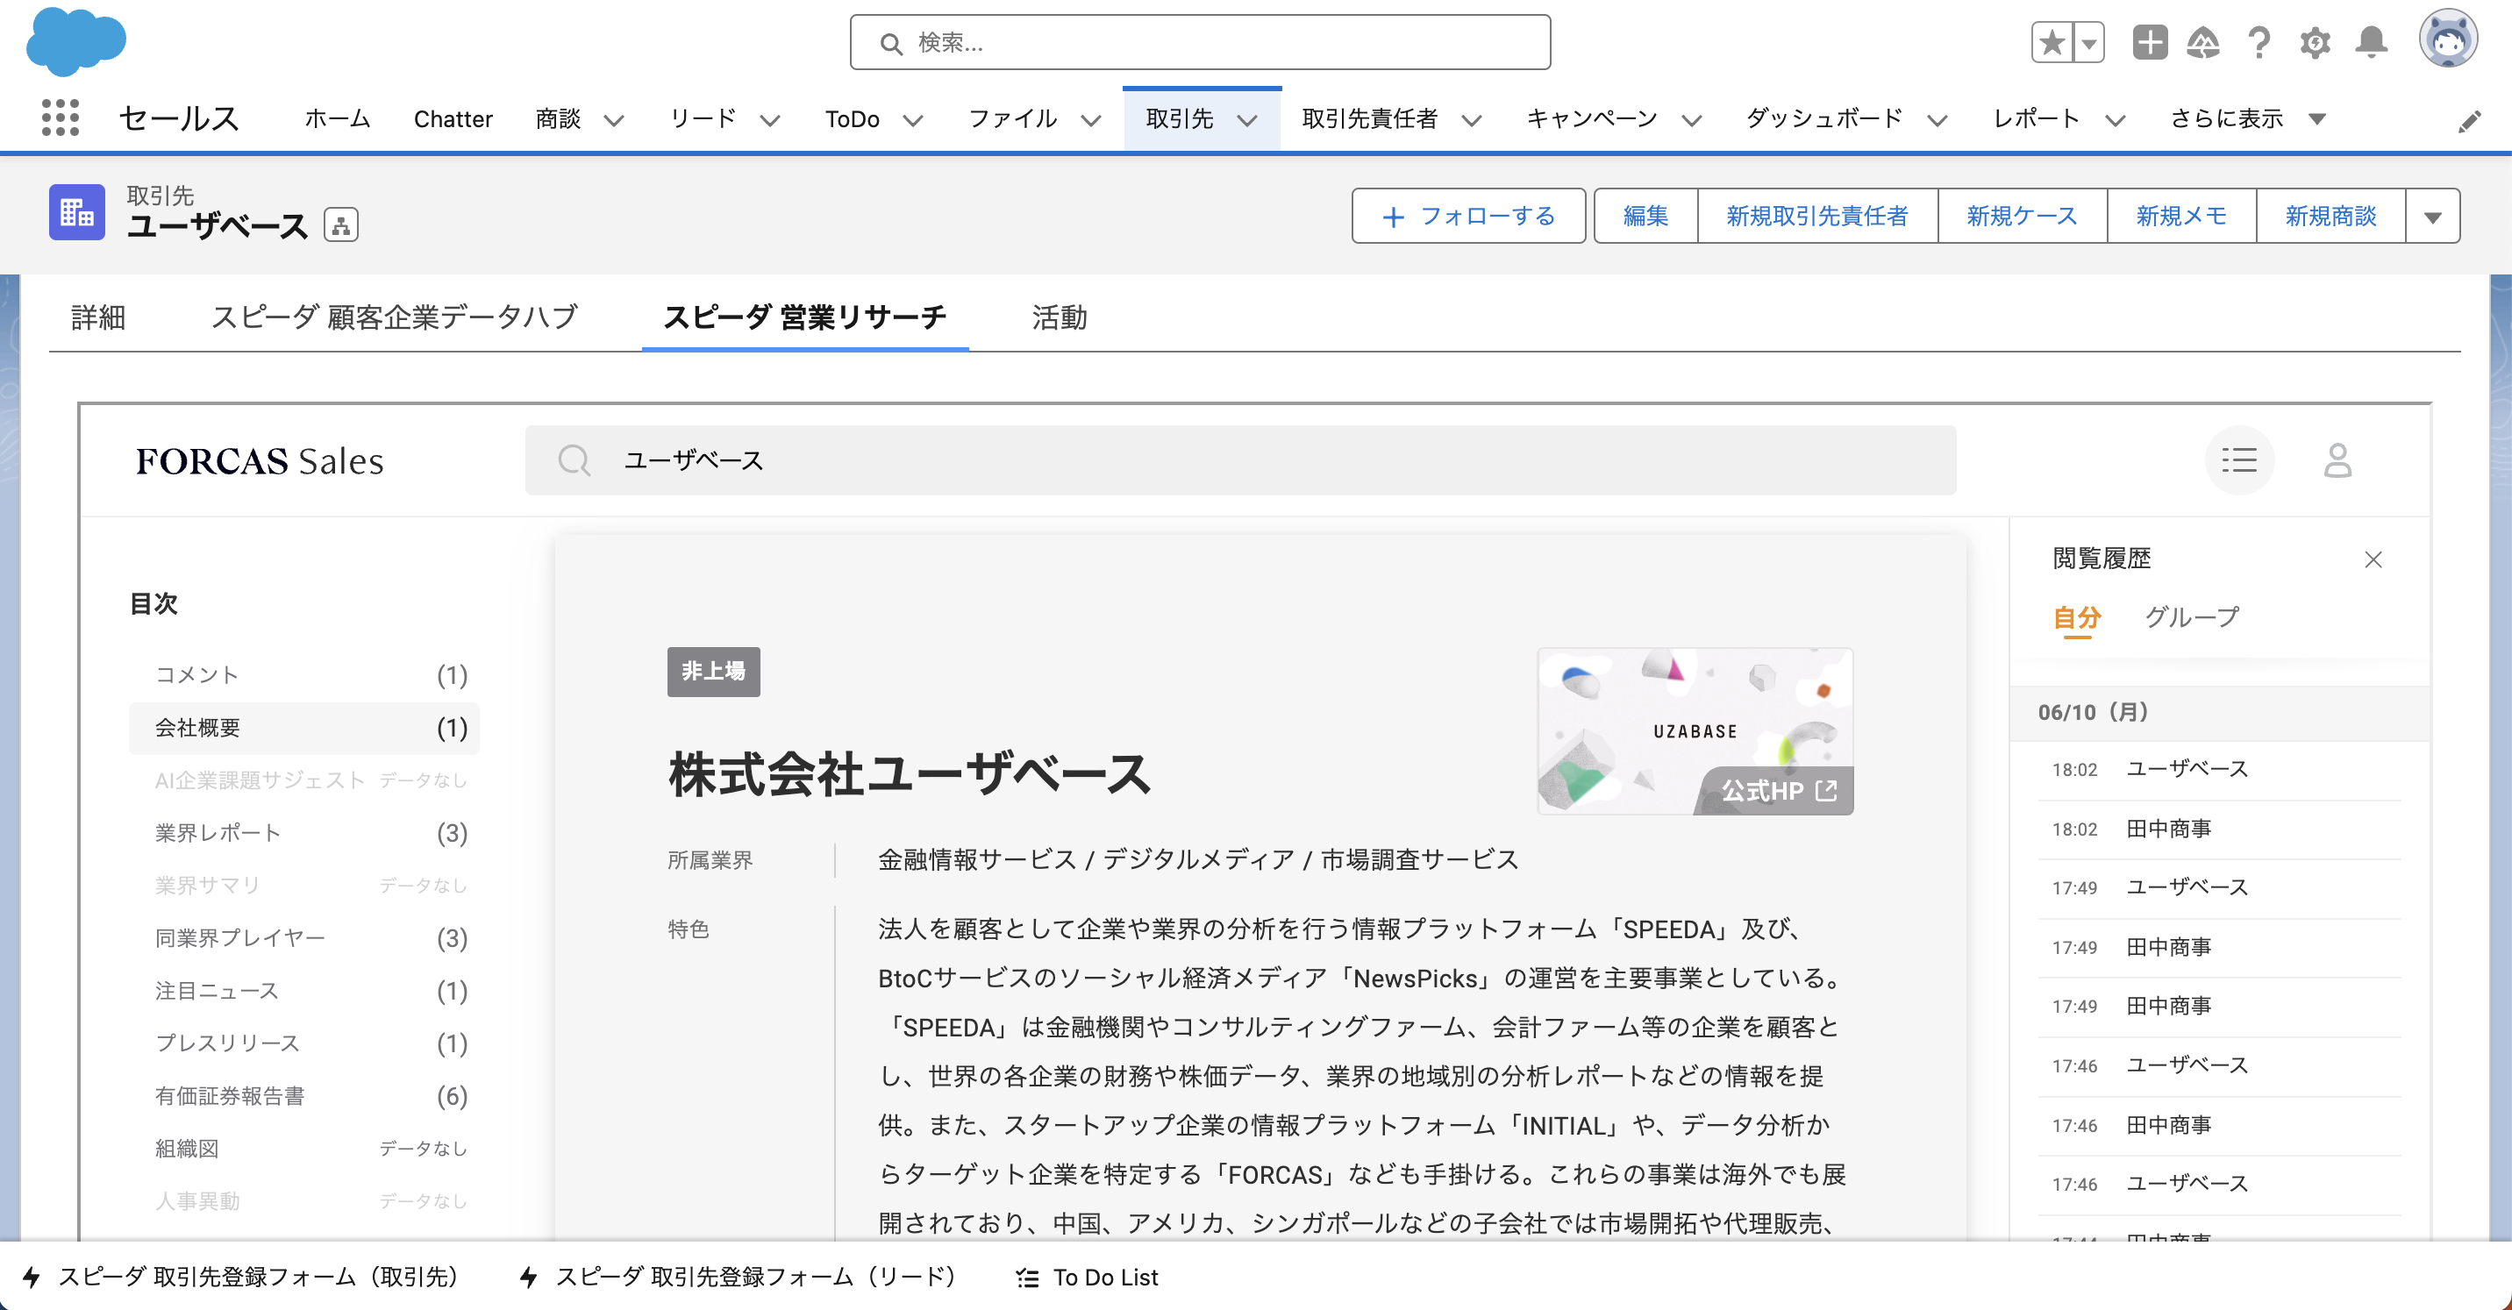Image resolution: width=2512 pixels, height=1310 pixels.
Task: Switch 閲覧履歴 to グループ view
Action: tap(2189, 616)
